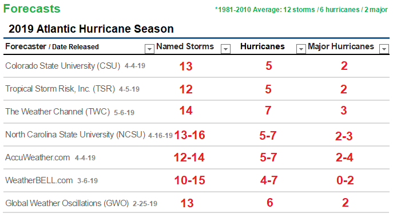This screenshot has height=217, width=393.
Task: Select The Weather Channel (TWC) entry
Action: [58, 112]
